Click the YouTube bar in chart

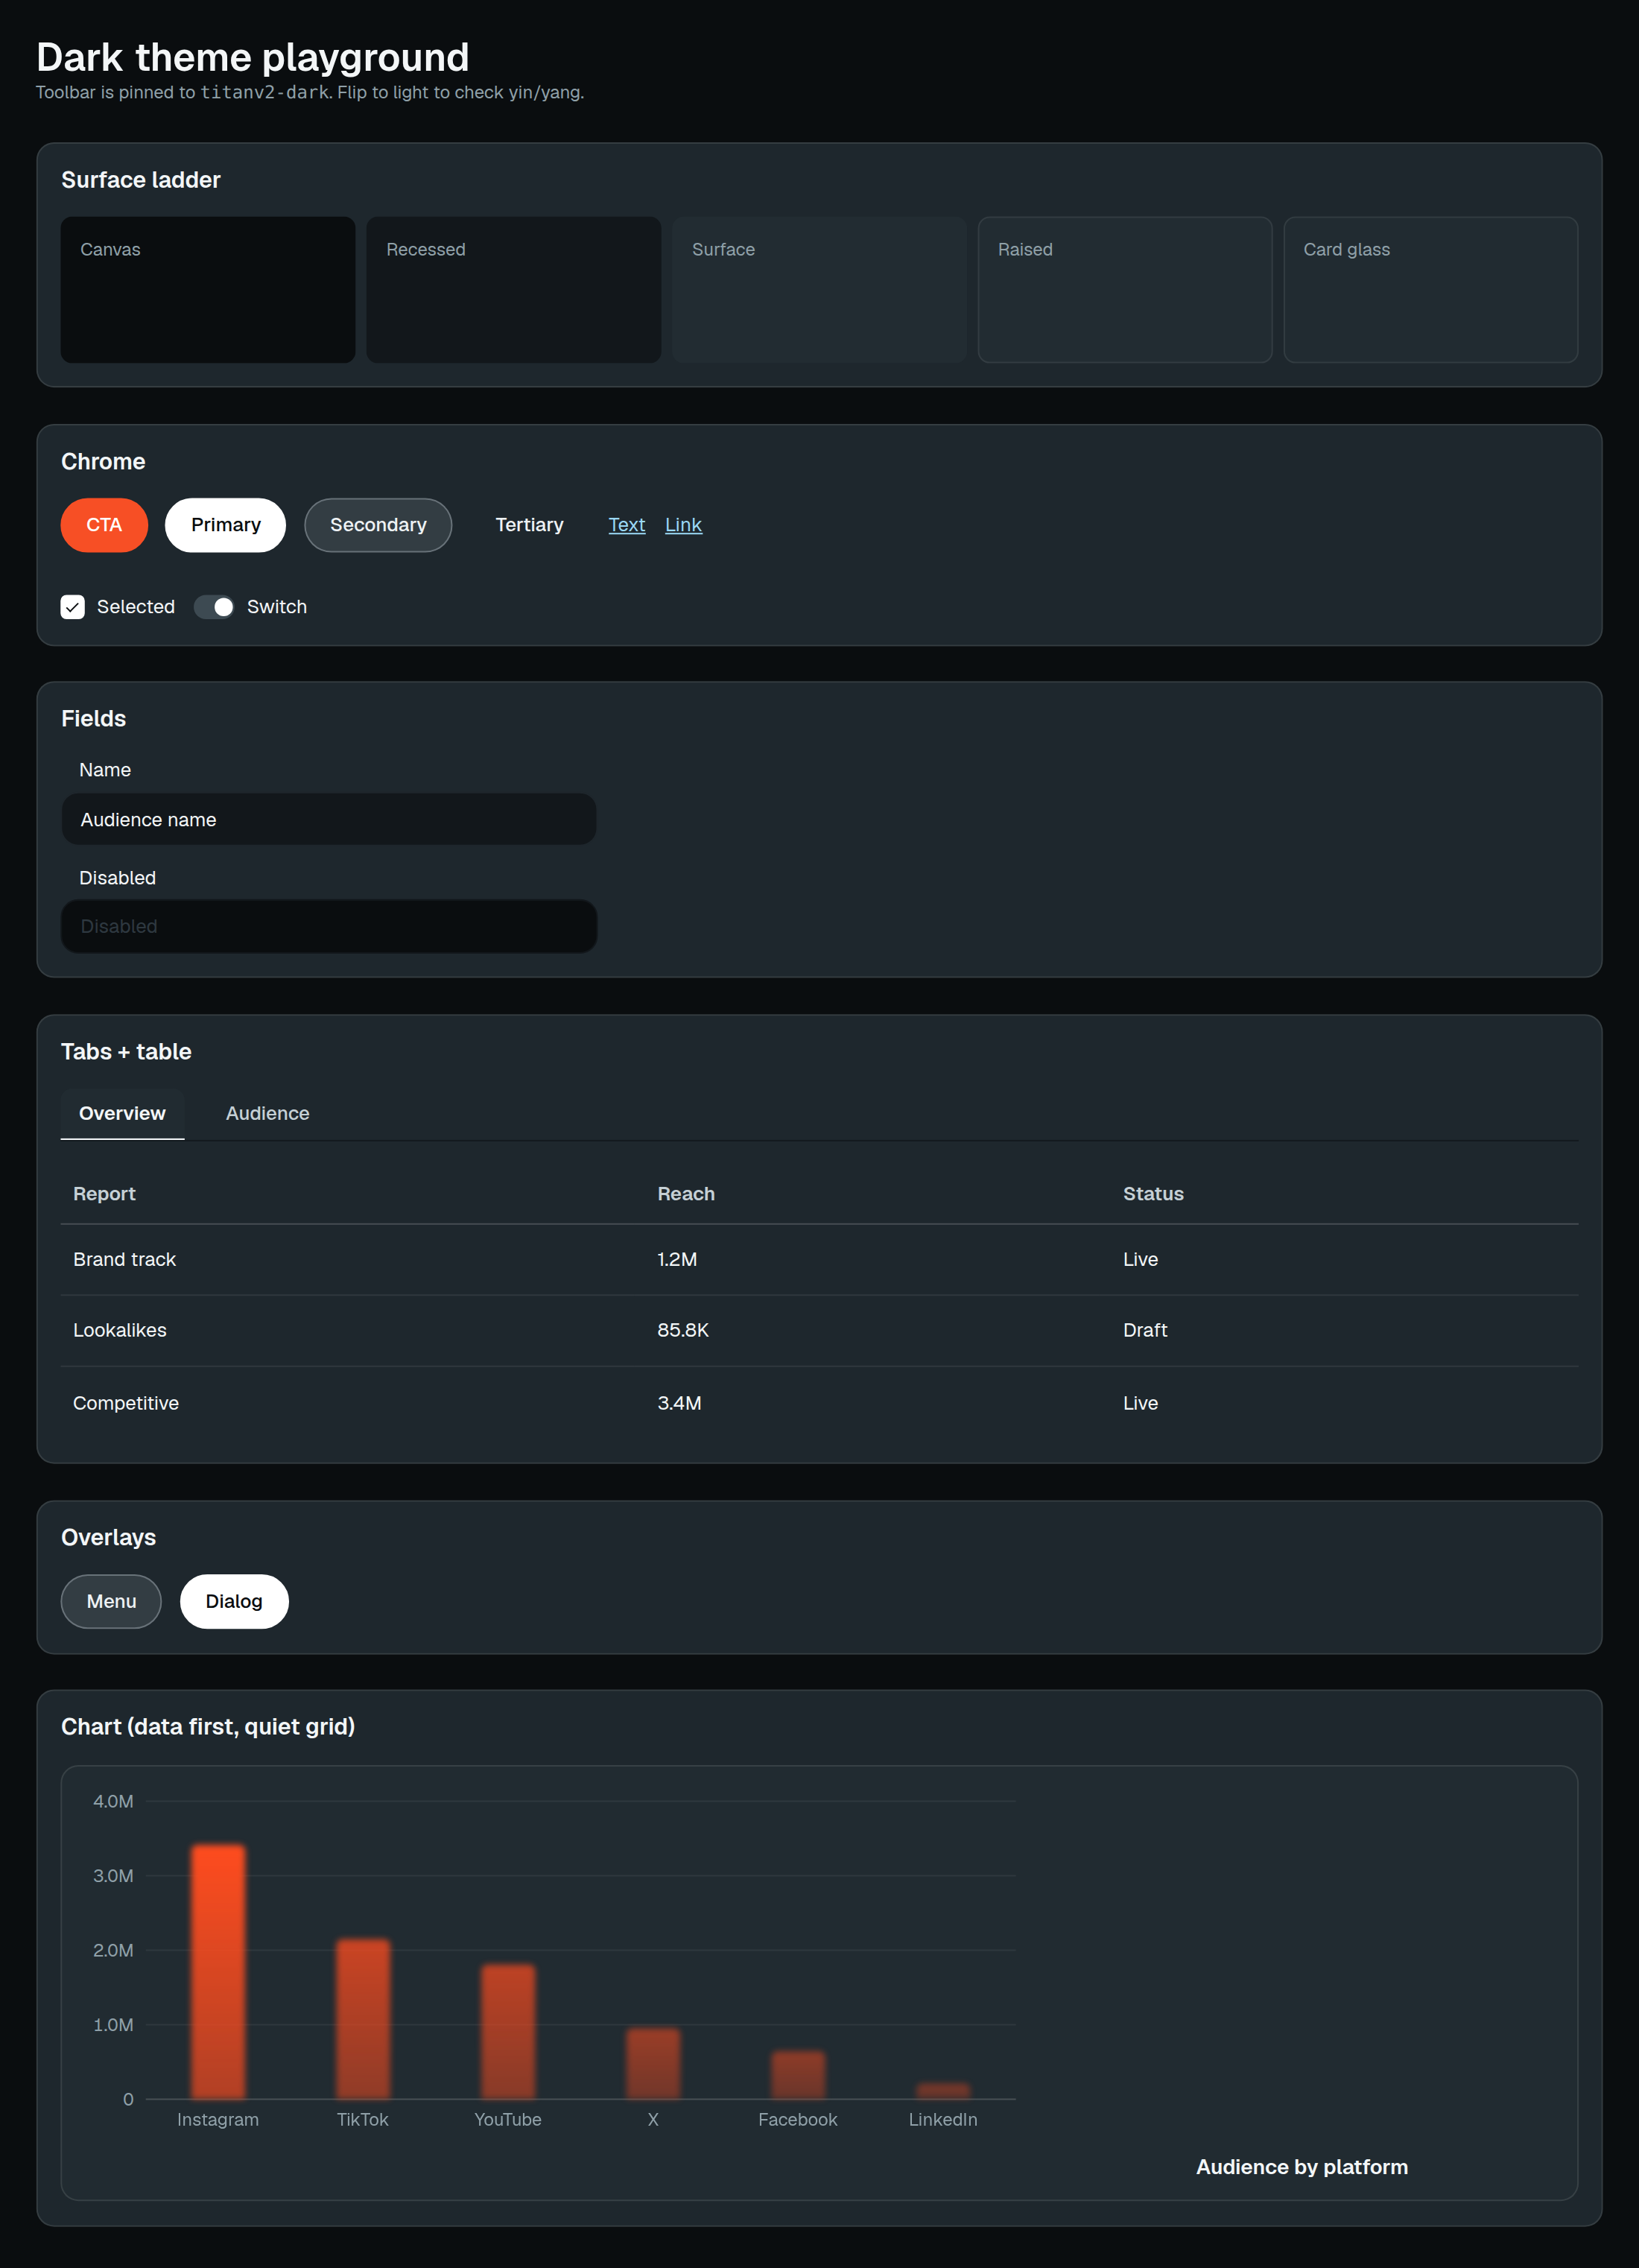[x=508, y=2032]
